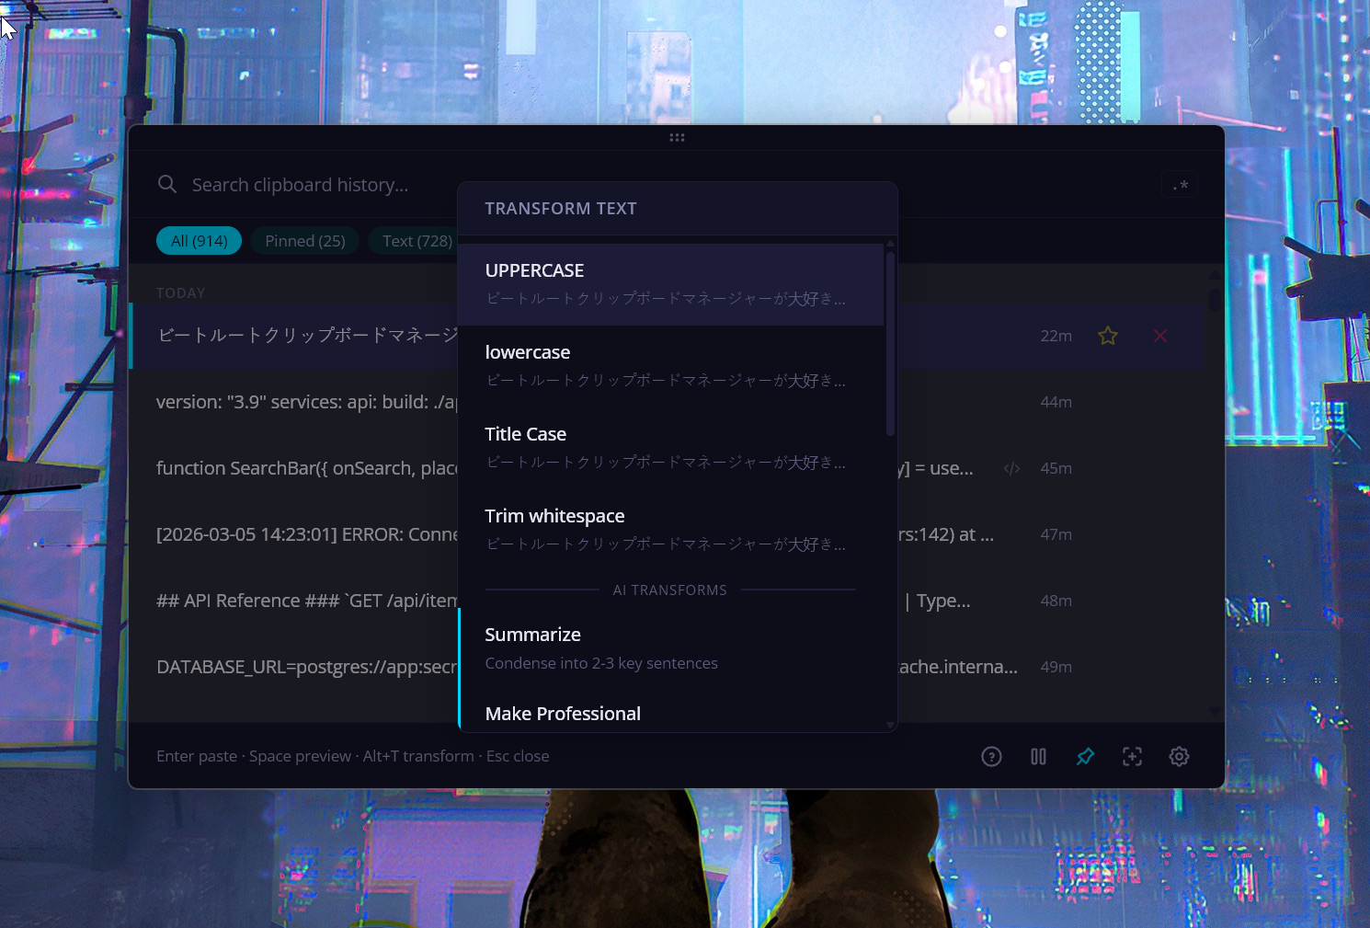
Task: Pause clipboard monitoring via pause icon
Action: click(x=1038, y=757)
